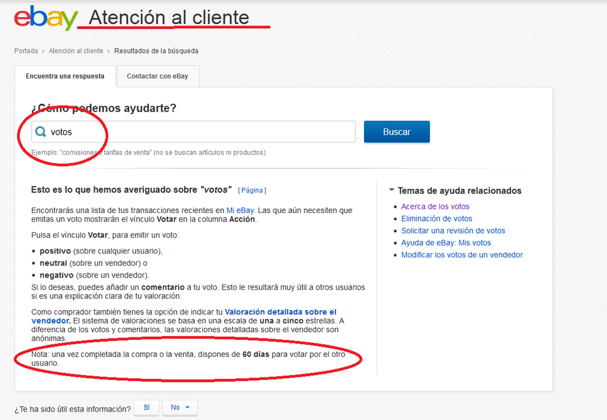Screen dimensions: 607x420
Task: Go to Atención al cliente breadcrumb
Action: 76,50
